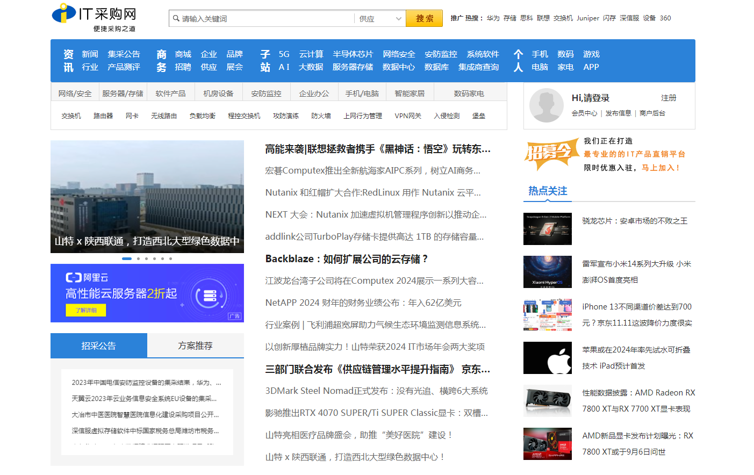
Task: Click the default user avatar
Action: click(x=546, y=105)
